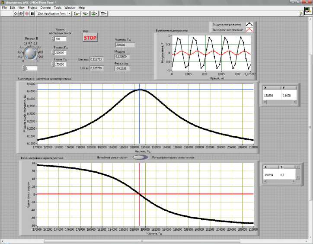Click the red output voltage plot legend icon
This screenshot has width=313, height=244.
pyautogui.click(x=249, y=30)
